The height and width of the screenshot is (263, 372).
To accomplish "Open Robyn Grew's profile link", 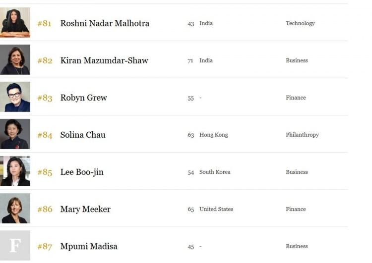I will tap(83, 98).
